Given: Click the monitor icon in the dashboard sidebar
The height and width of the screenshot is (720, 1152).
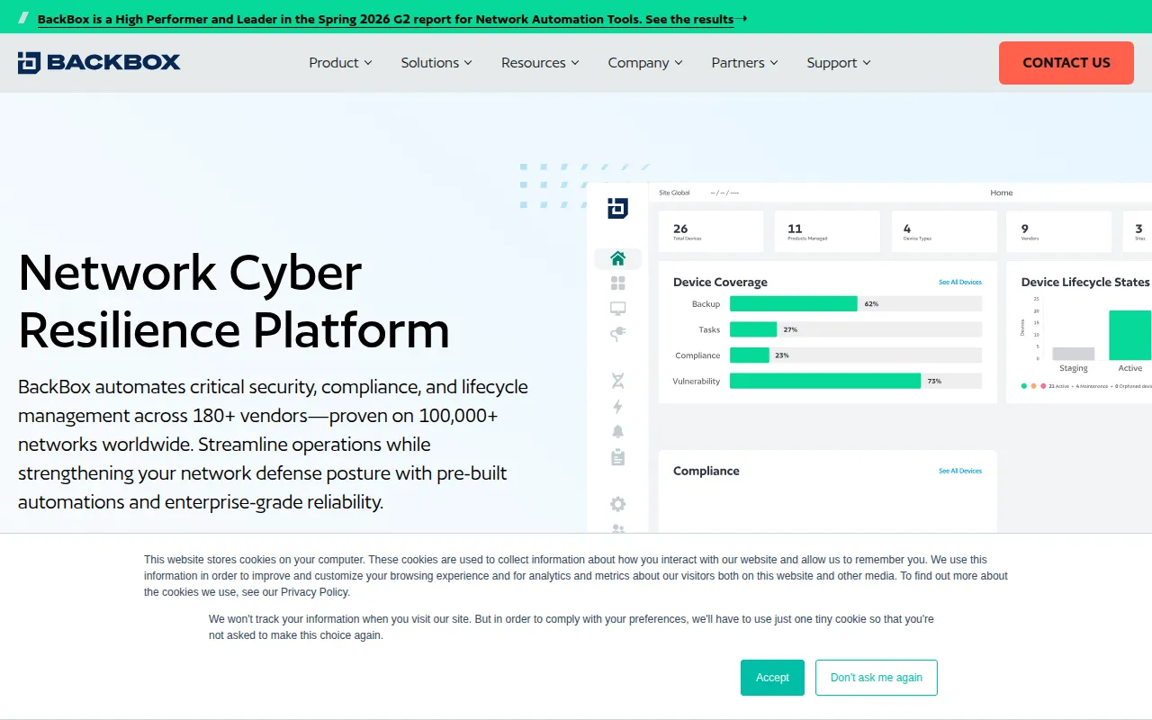Looking at the screenshot, I should click(x=617, y=309).
